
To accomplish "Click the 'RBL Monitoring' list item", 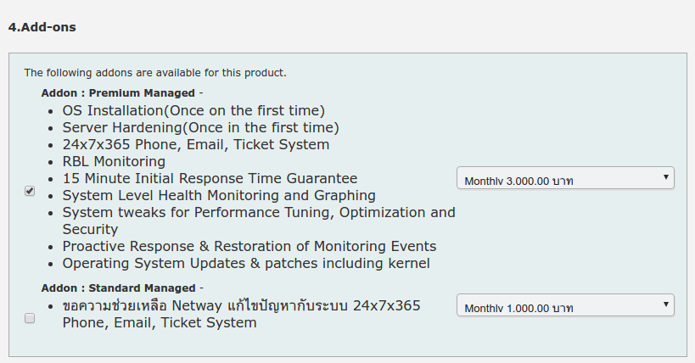I will click(x=114, y=161).
